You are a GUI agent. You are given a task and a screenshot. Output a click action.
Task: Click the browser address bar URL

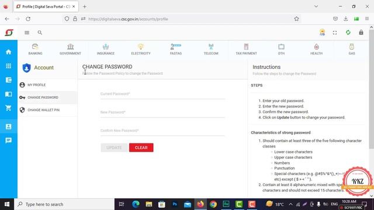[128, 19]
